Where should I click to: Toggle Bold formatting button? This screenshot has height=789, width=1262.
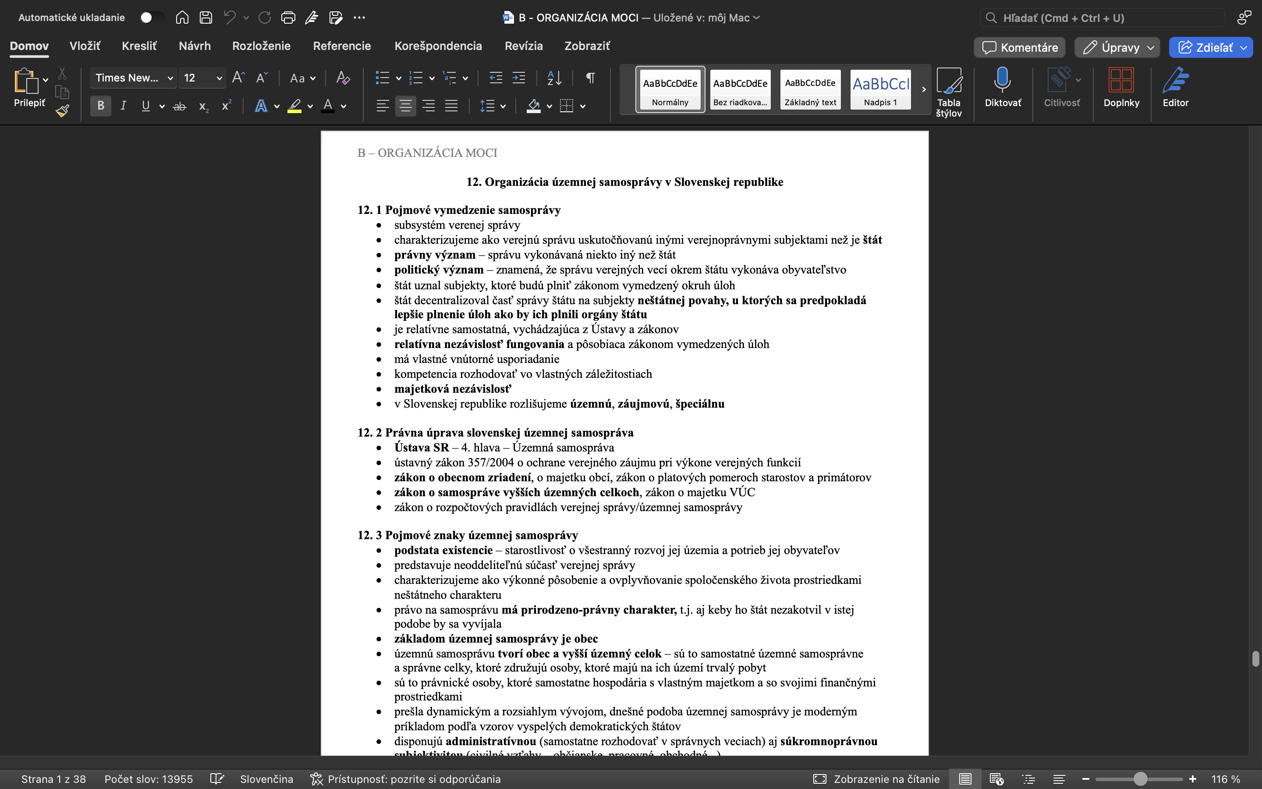[101, 106]
